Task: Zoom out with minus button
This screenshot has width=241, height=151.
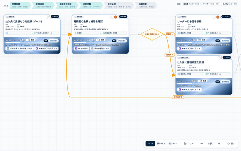Action: point(202,144)
